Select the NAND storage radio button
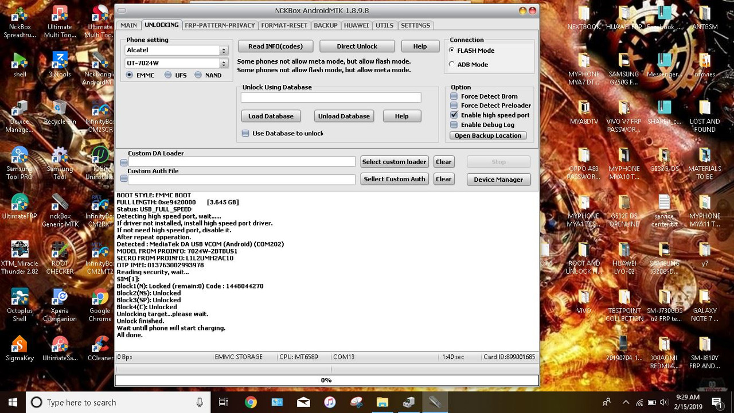 click(198, 75)
